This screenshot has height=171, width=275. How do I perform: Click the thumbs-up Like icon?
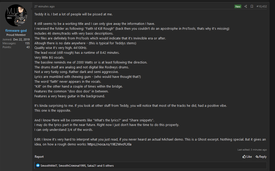tap(244, 157)
